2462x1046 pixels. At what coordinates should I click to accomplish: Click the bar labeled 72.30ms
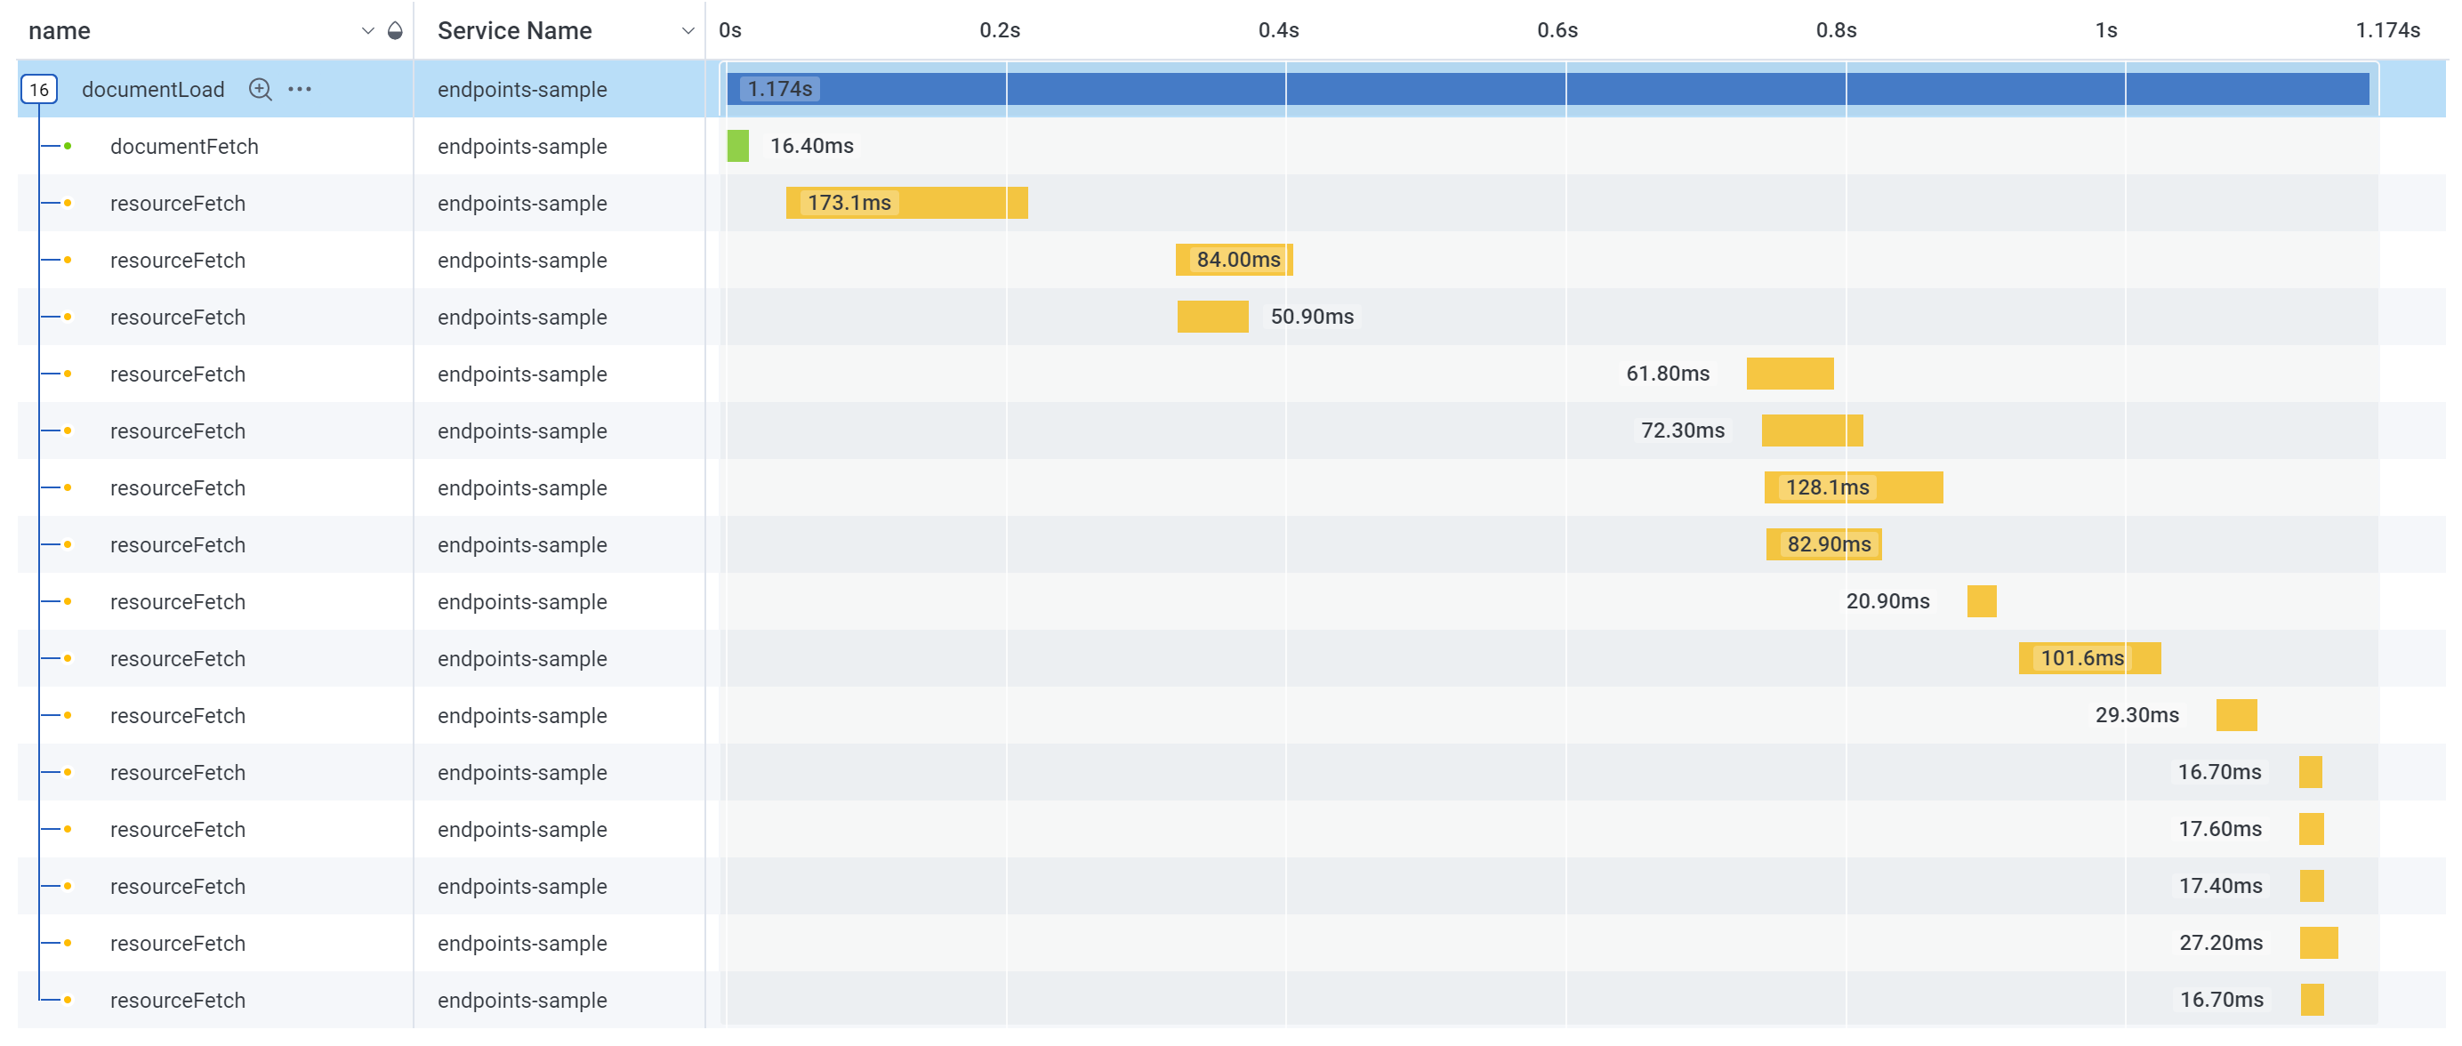click(x=1812, y=430)
